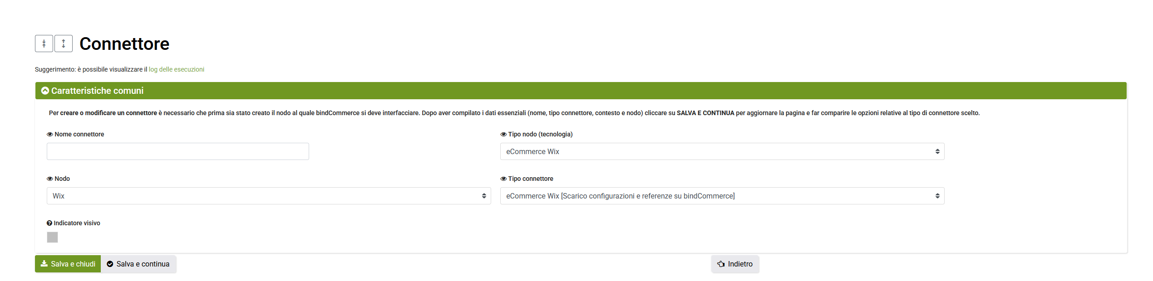Click the chevron icon on Caratteristiche comuni header
This screenshot has height=281, width=1153.
45,91
